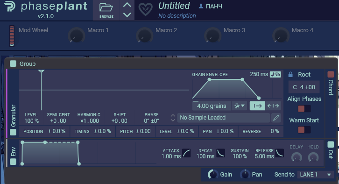
Task: Click the Position +0.0 % value
Action: (x=56, y=131)
